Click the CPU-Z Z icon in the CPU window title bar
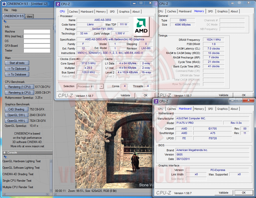The width and height of the screenshot is (256, 198). pyautogui.click(x=58, y=4)
